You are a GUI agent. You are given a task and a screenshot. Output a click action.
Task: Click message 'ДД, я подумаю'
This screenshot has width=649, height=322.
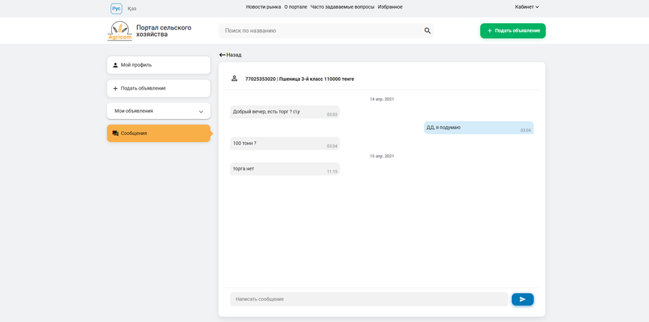(479, 128)
